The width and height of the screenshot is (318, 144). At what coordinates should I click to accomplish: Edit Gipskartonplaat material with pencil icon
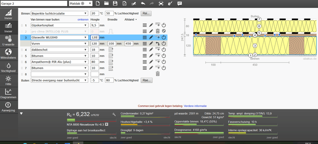tap(151, 25)
